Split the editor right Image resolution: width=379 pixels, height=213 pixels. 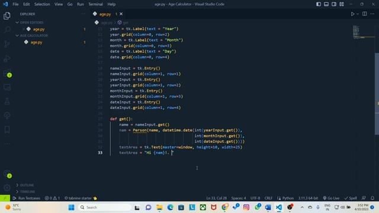click(x=365, y=14)
